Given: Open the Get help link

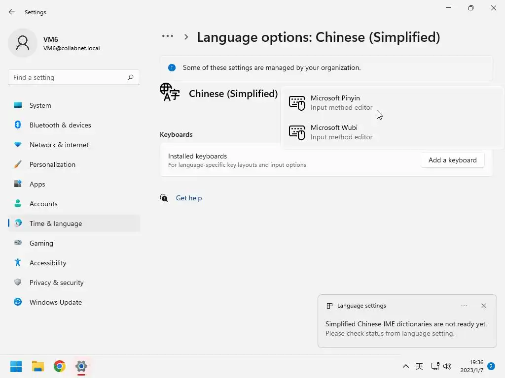Looking at the screenshot, I should [x=189, y=198].
